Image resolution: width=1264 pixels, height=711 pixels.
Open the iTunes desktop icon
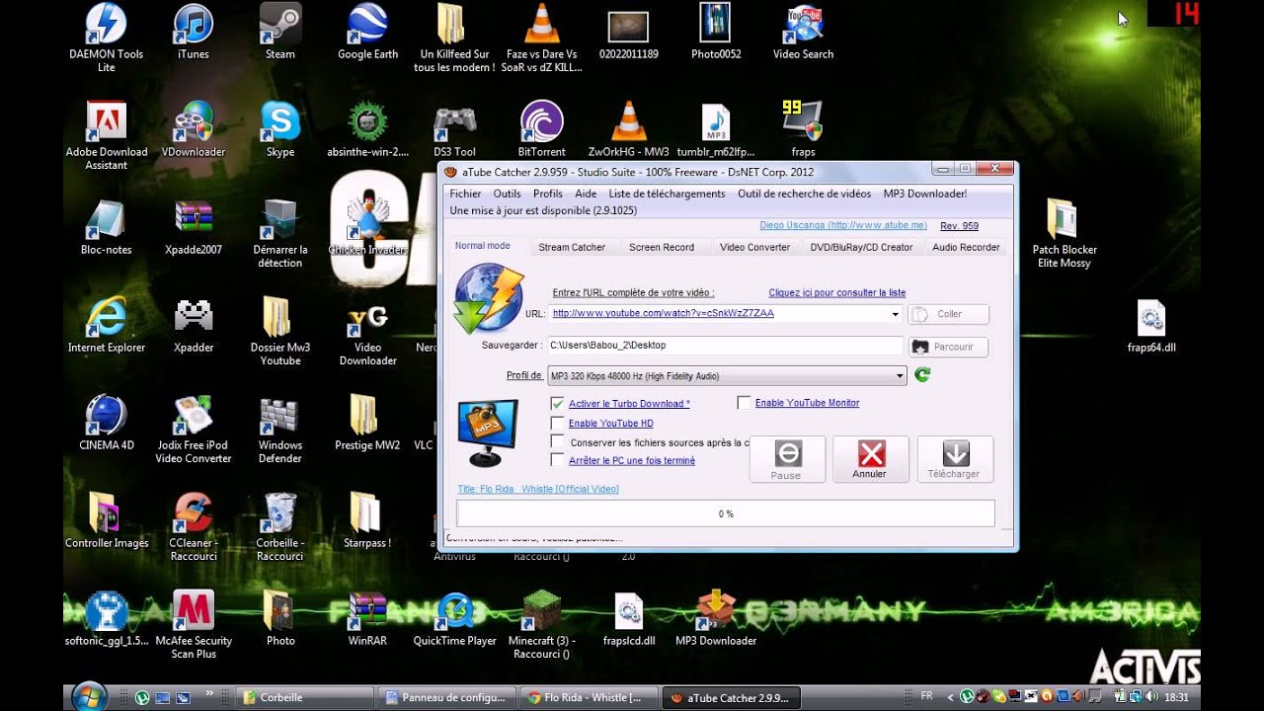tap(194, 32)
